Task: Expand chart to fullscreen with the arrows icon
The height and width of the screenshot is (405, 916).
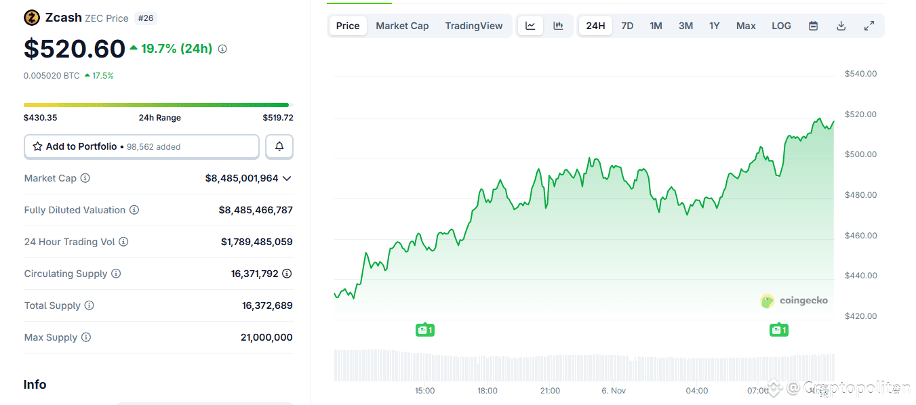Action: (x=869, y=25)
